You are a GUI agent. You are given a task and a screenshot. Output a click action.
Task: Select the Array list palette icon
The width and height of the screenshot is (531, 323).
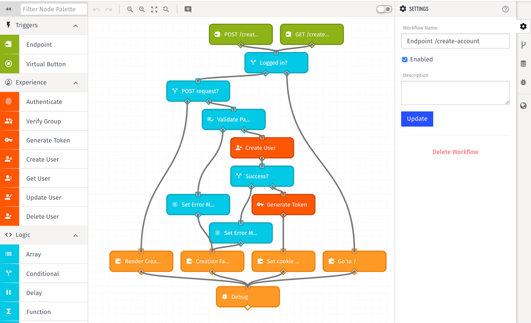point(9,254)
